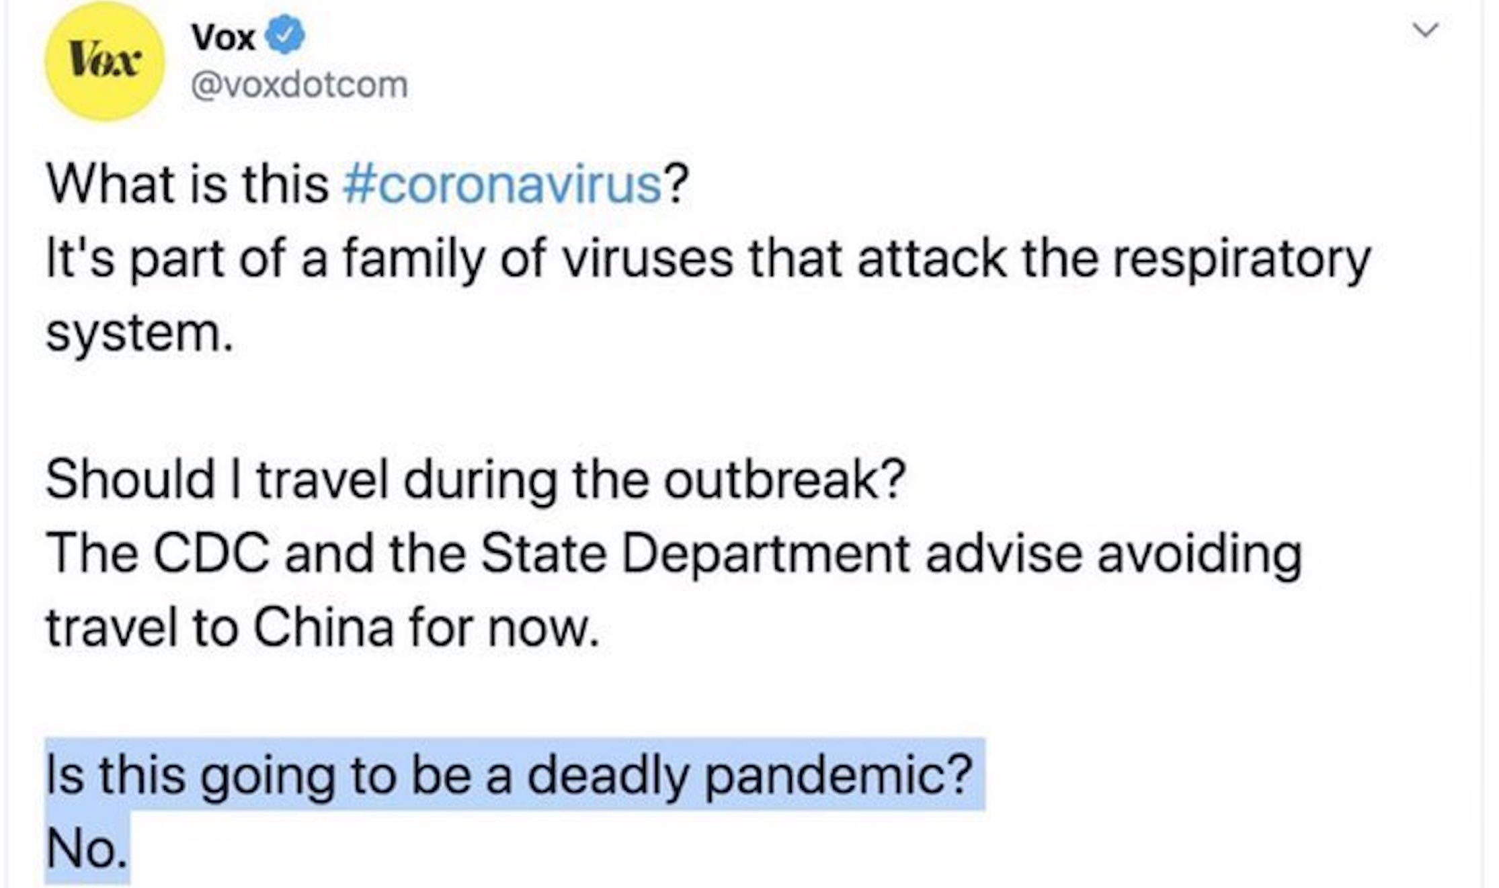Screen dimensions: 1499x888
Task: Tap the verified blue check by the username
Action: (286, 37)
